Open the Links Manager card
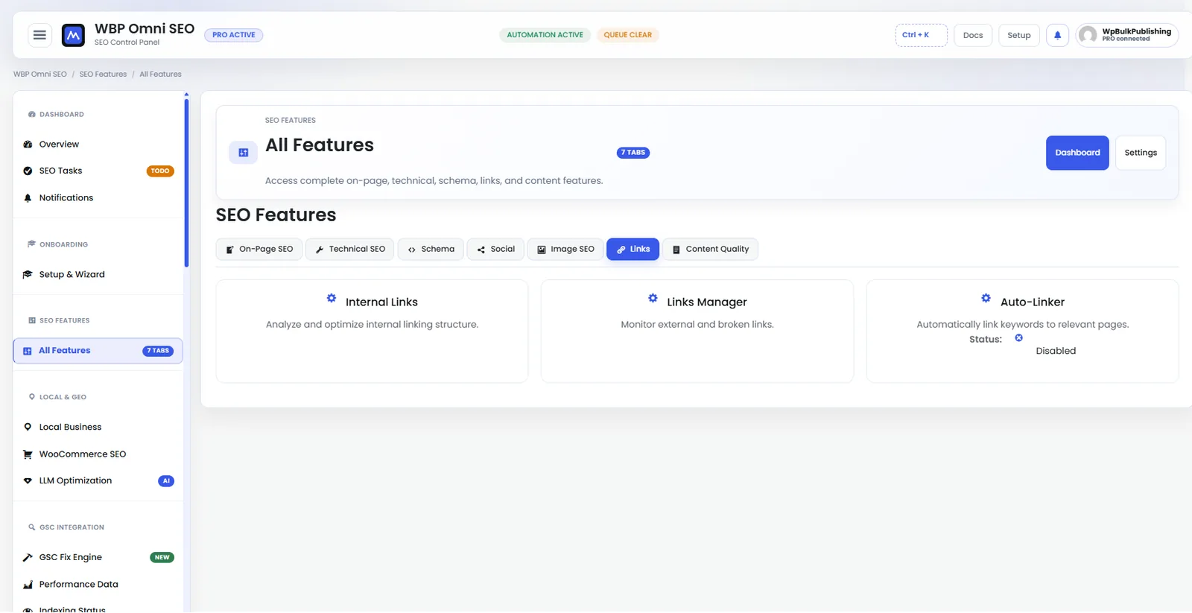This screenshot has height=613, width=1192. coord(697,331)
